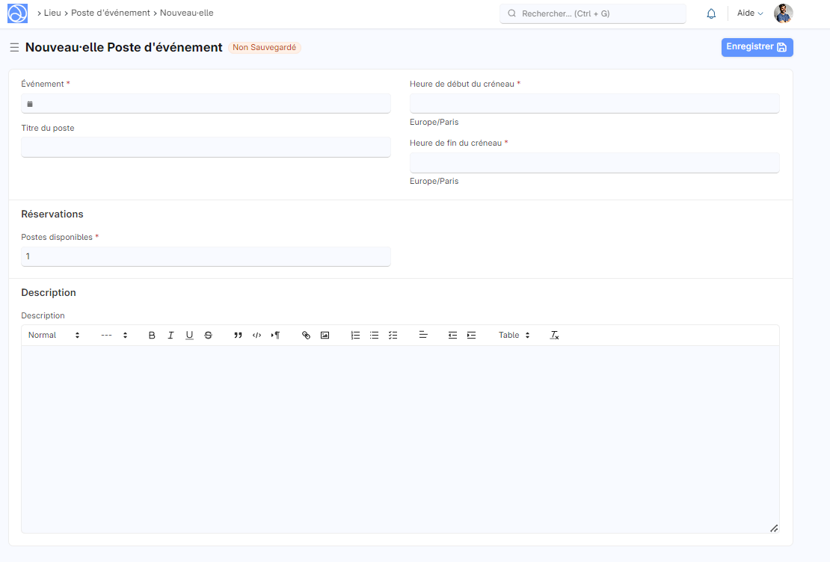Insert a blockquote in the description
The width and height of the screenshot is (830, 562).
238,336
